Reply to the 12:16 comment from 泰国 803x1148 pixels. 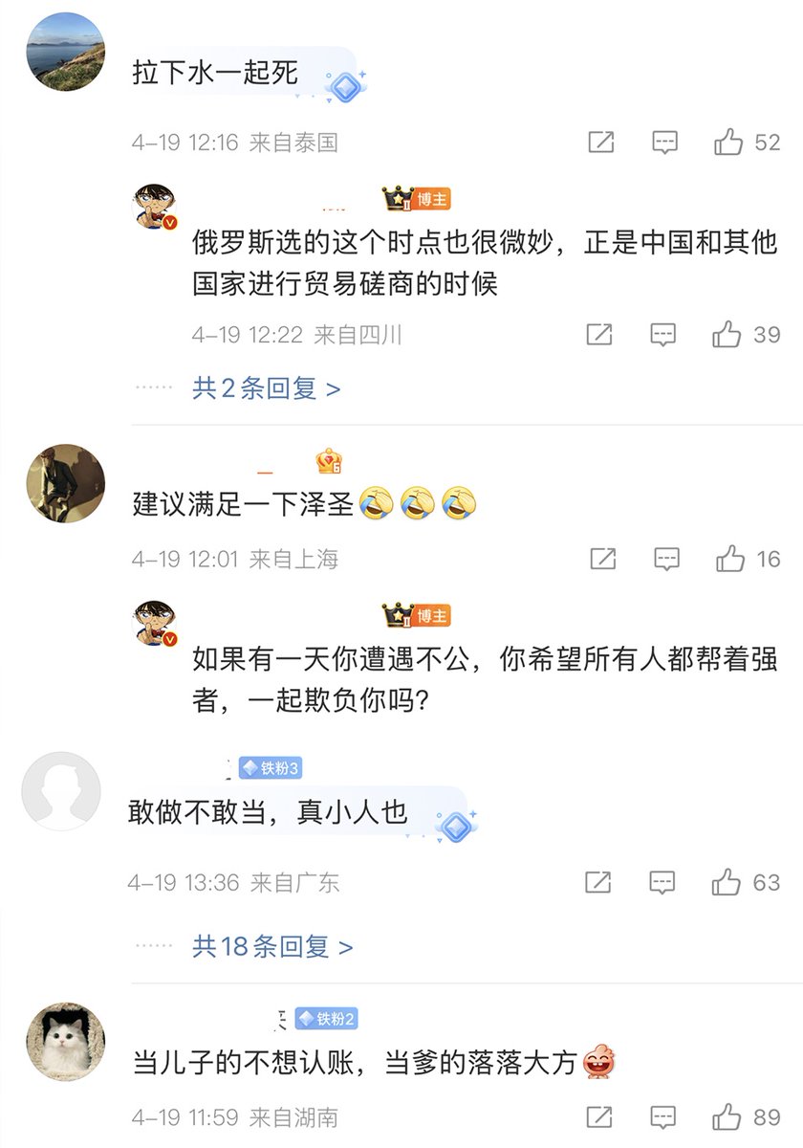664,143
